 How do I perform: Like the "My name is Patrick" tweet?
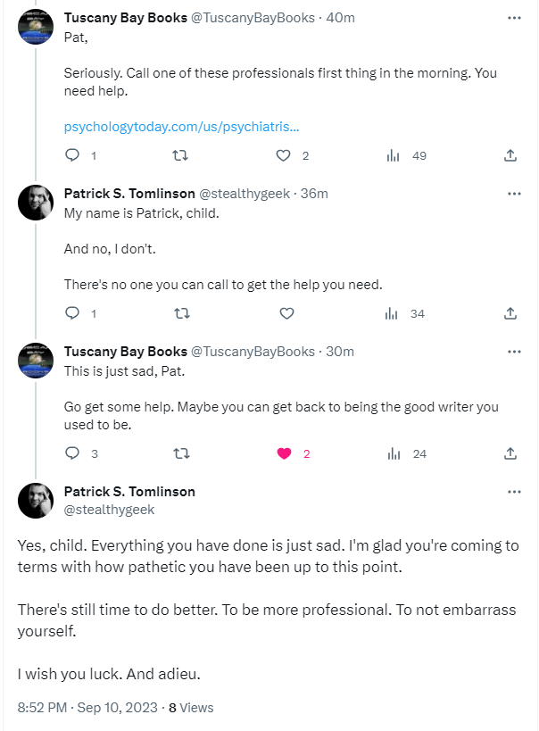[x=286, y=313]
